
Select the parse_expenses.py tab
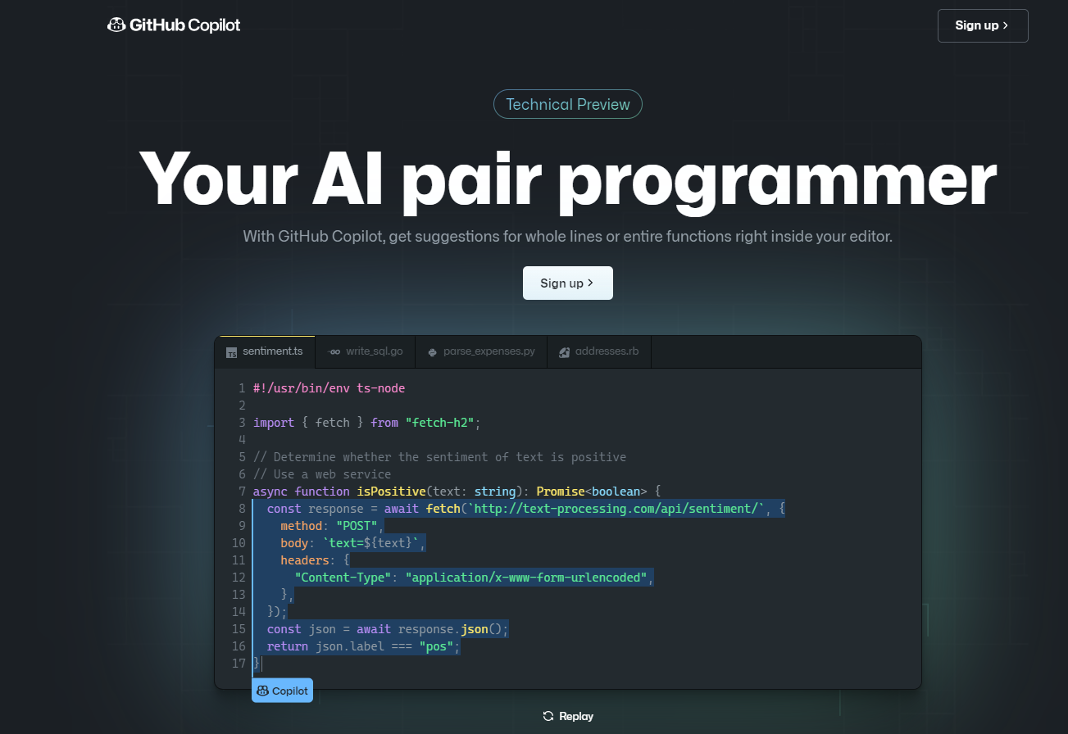pos(481,351)
